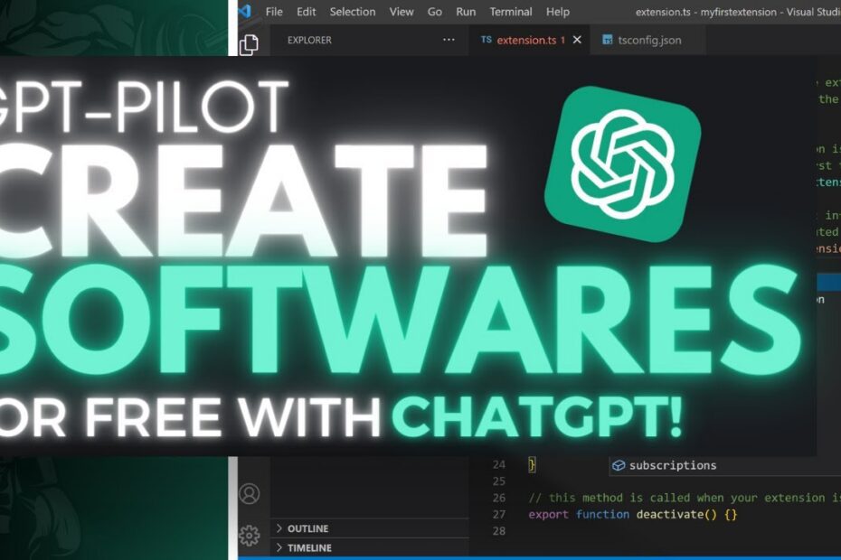Open the Terminal menu
Image resolution: width=841 pixels, height=560 pixels.
[x=511, y=12]
